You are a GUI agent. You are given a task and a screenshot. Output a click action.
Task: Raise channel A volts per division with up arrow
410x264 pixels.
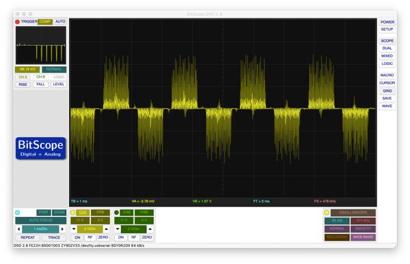click(x=107, y=229)
